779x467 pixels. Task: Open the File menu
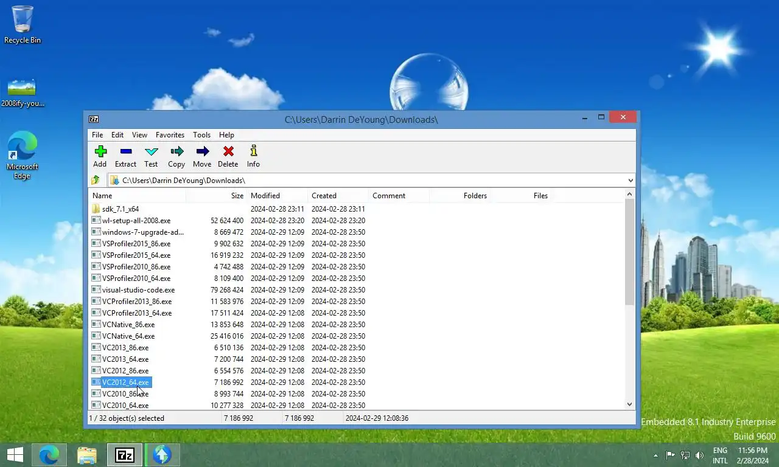[97, 135]
